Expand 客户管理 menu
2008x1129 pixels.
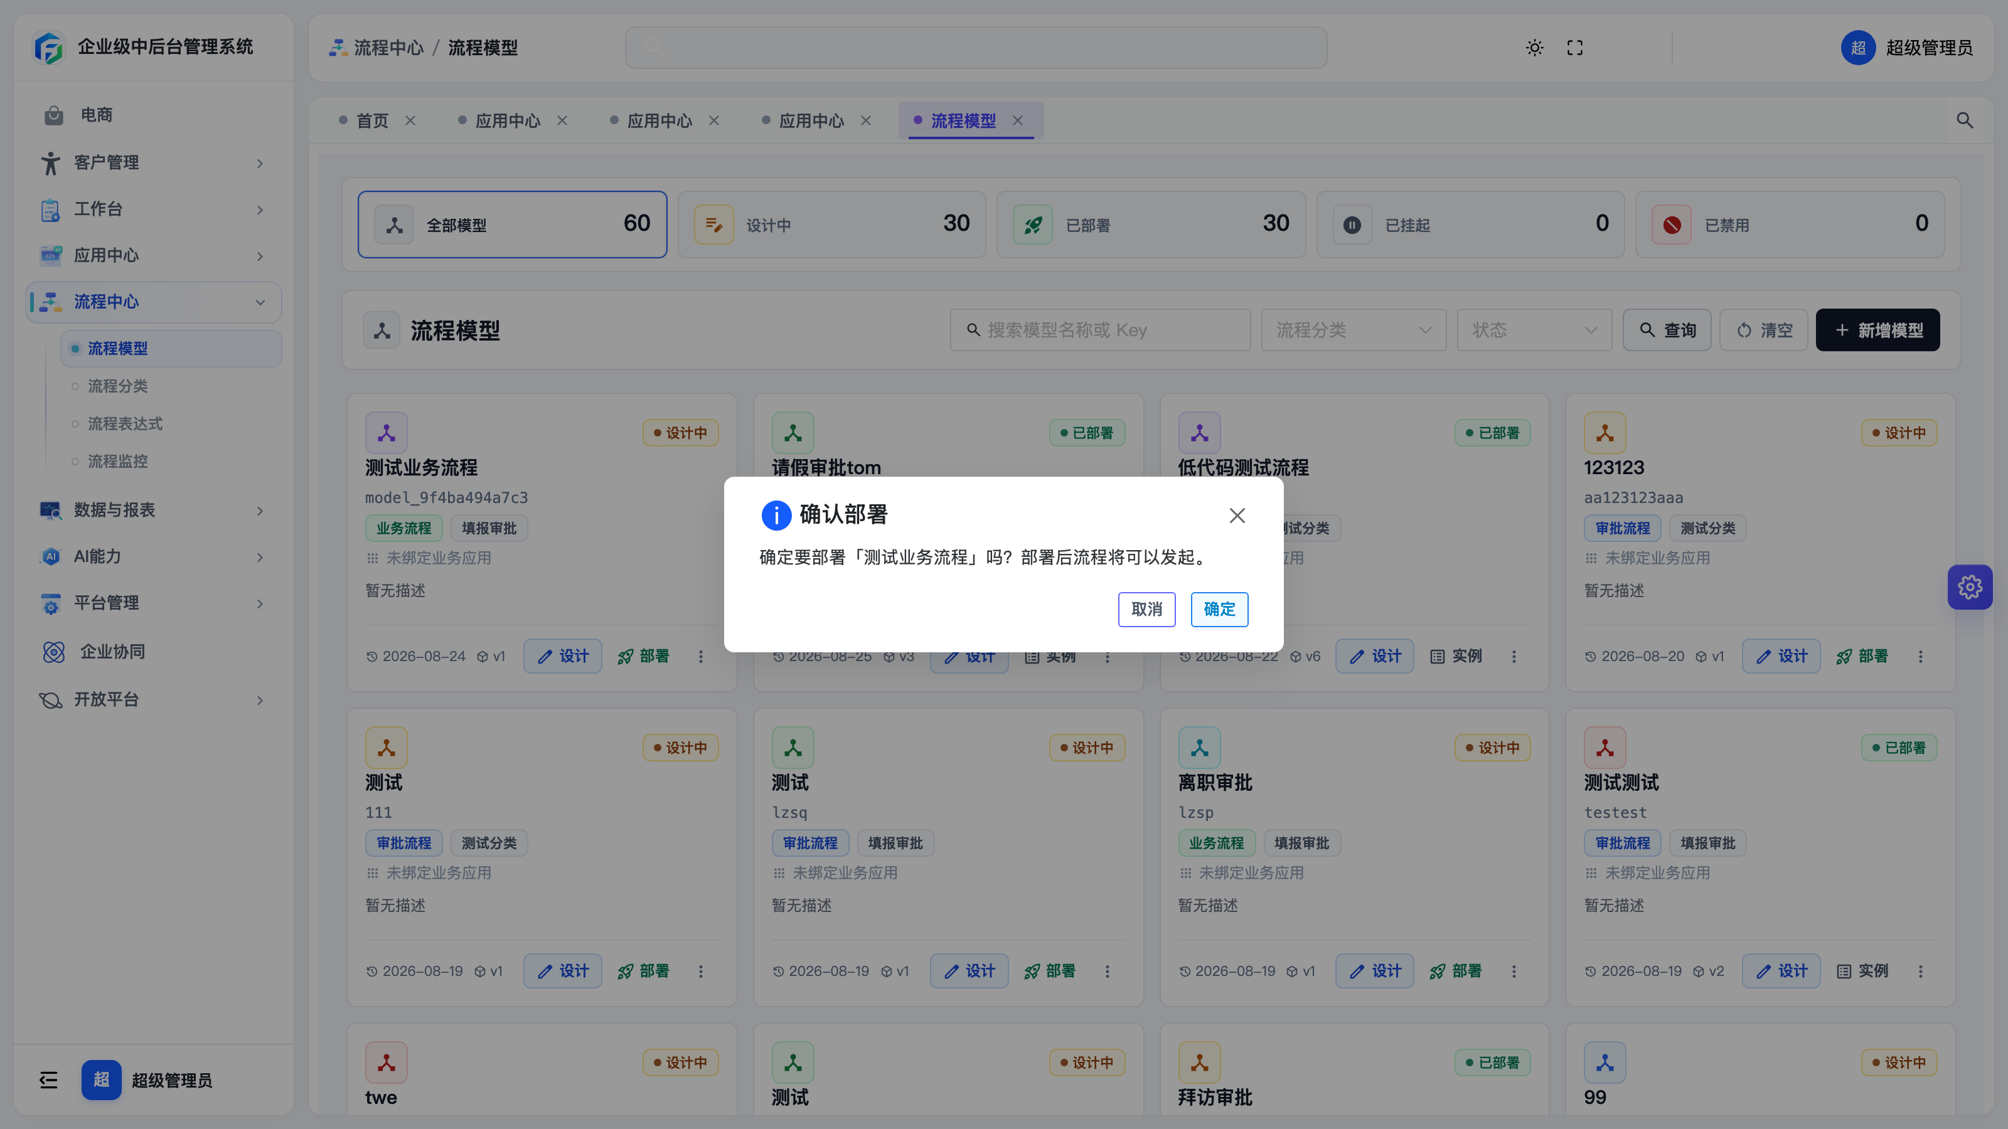[x=154, y=163]
